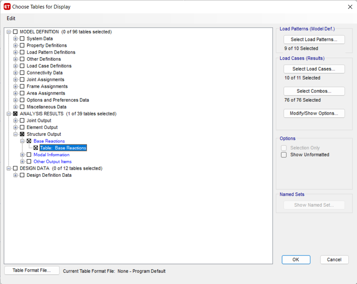Uncheck the Table: Base Reactions checkbox
The image size is (357, 284).
(x=36, y=148)
